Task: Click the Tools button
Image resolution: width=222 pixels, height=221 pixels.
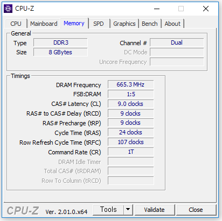Action: pos(108,209)
